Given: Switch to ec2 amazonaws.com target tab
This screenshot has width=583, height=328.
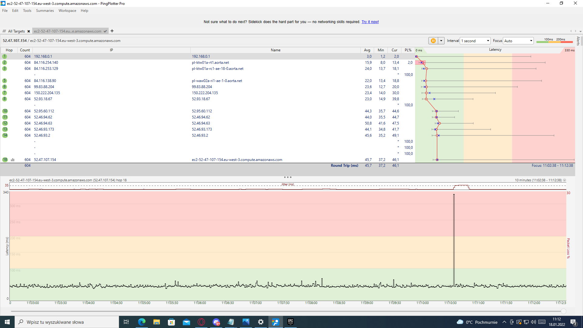Looking at the screenshot, I should point(68,31).
